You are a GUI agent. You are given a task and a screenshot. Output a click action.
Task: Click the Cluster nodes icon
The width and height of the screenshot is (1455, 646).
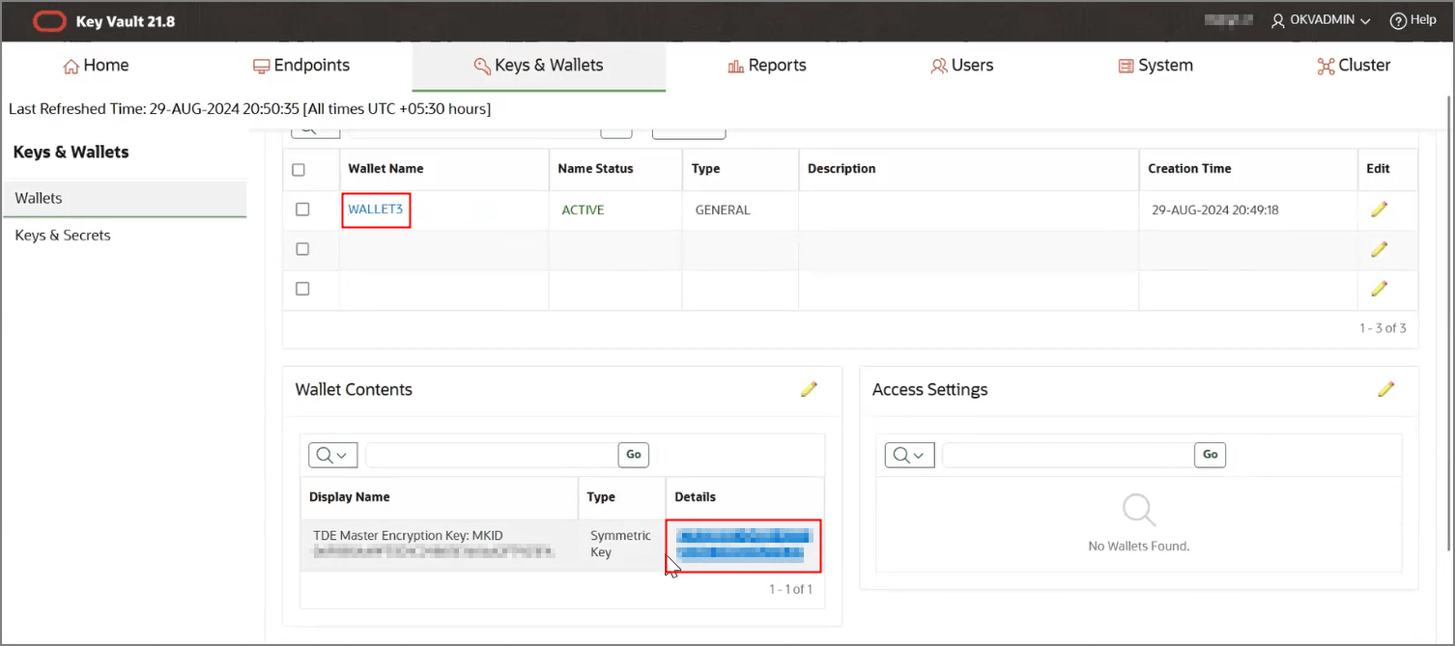pyautogui.click(x=1326, y=67)
